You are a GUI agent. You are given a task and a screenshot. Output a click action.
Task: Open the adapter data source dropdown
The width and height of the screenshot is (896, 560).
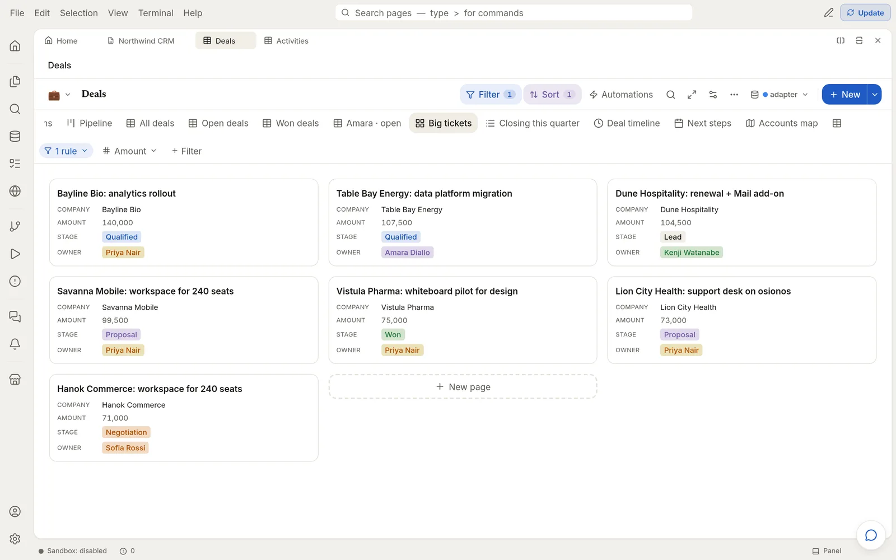(x=780, y=95)
